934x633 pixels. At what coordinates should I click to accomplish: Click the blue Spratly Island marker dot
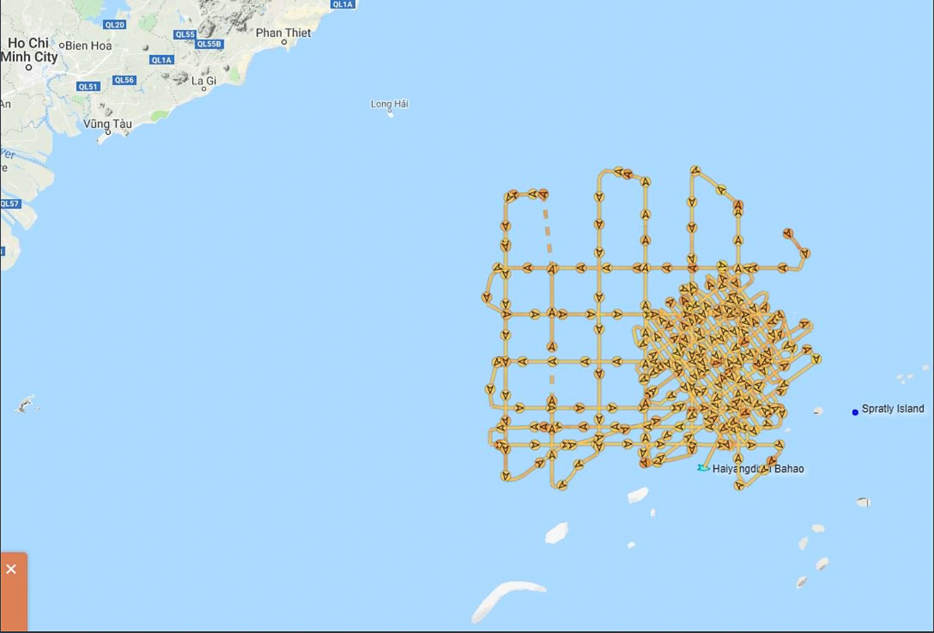[x=855, y=412]
